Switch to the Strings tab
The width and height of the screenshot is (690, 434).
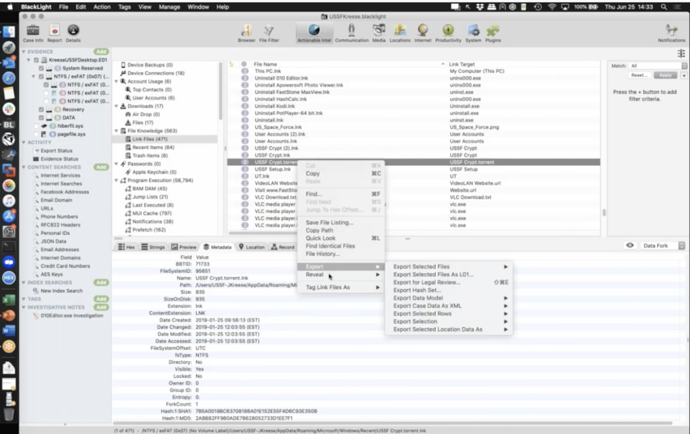(153, 247)
